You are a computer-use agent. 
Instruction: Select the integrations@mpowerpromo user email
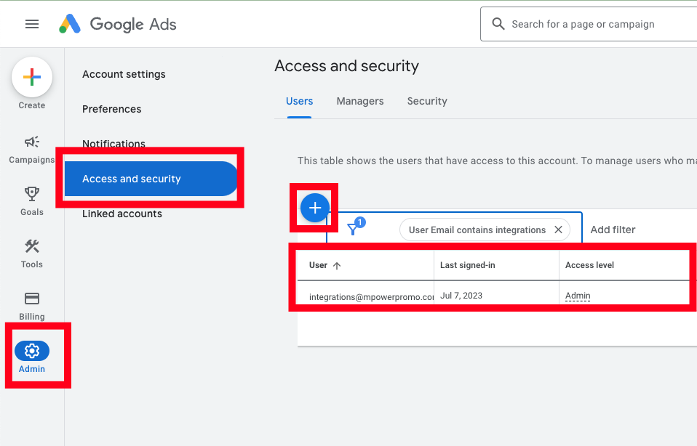[x=371, y=297]
